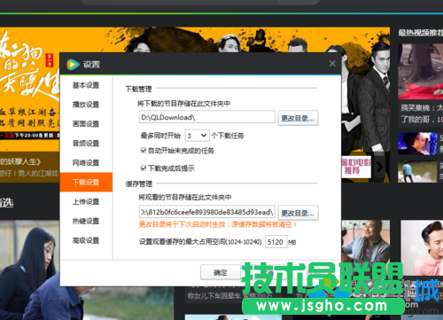Viewport: 443px width, 320px height.
Task: Click 更改目录 button for download folder
Action: tap(298, 118)
